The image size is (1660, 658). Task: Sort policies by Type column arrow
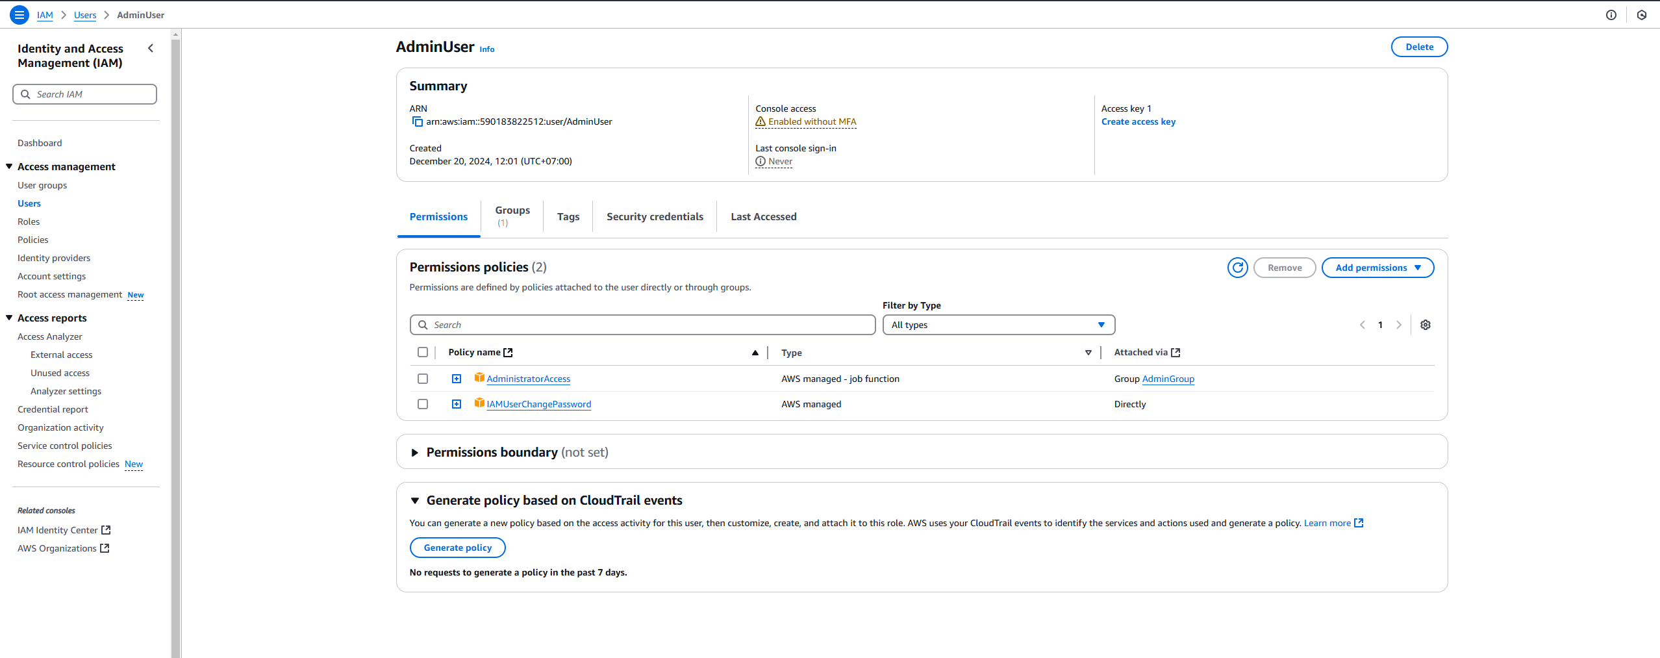tap(1088, 353)
